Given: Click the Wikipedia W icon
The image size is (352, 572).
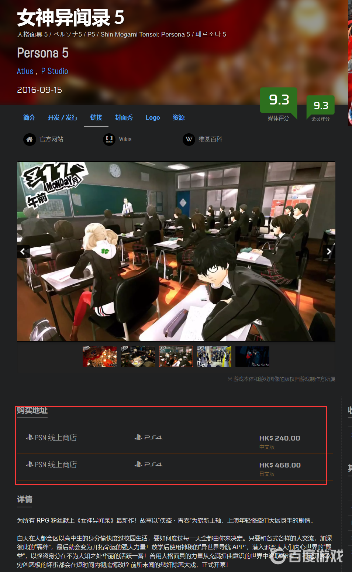Looking at the screenshot, I should point(189,139).
